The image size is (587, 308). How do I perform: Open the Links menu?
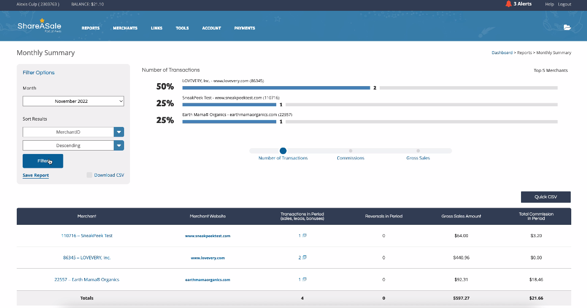(x=157, y=28)
